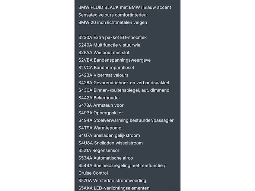Click S423A Vloermat velours line
Screen dimensions: 255x191
coord(103,75)
